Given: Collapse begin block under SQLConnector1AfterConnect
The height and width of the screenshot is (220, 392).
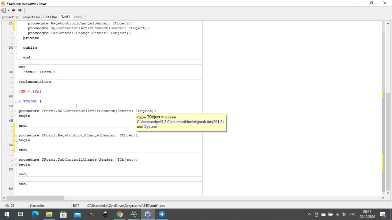Looking at the screenshot, I should 17,116.
